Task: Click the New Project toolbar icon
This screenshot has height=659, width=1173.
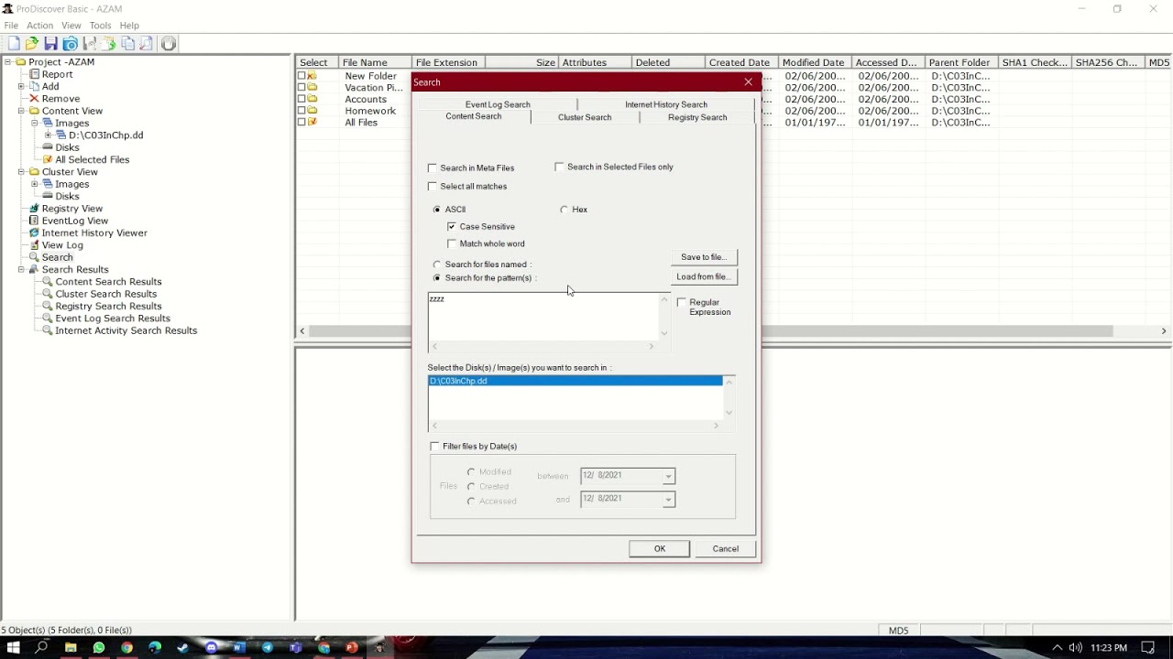Action: point(14,44)
